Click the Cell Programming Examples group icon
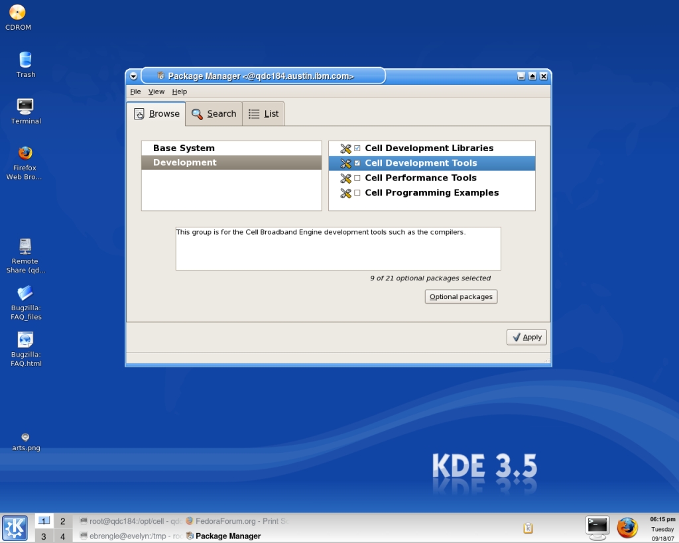Viewport: 679px width, 543px height. tap(345, 193)
